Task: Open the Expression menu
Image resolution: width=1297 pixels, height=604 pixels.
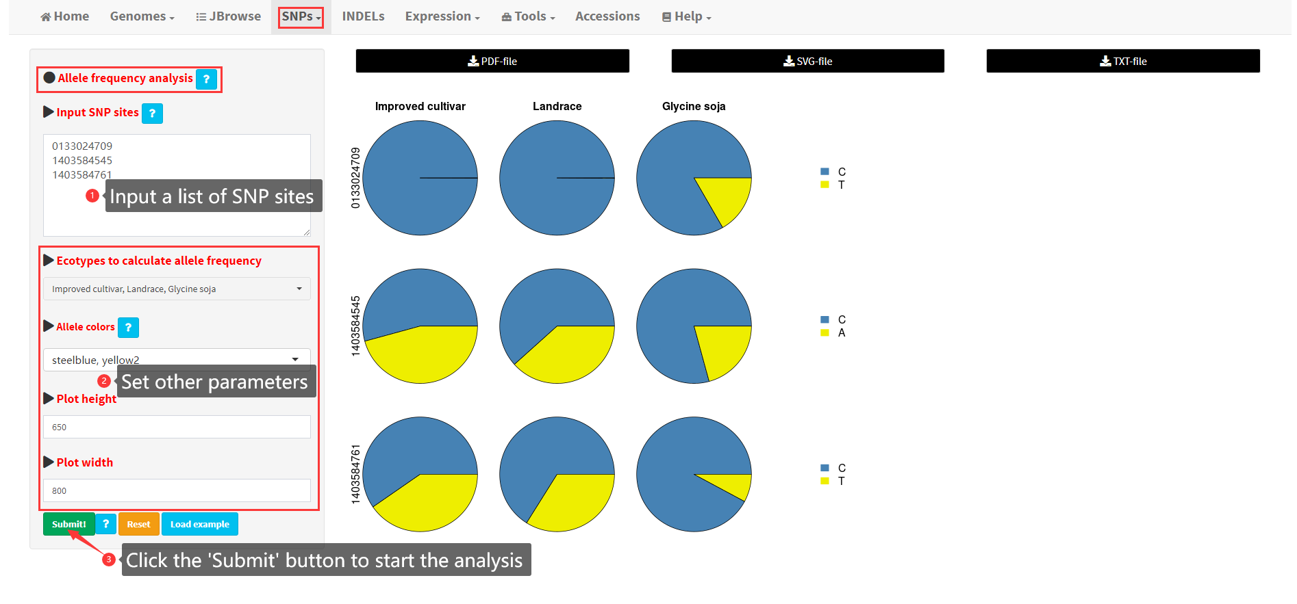Action: [442, 16]
